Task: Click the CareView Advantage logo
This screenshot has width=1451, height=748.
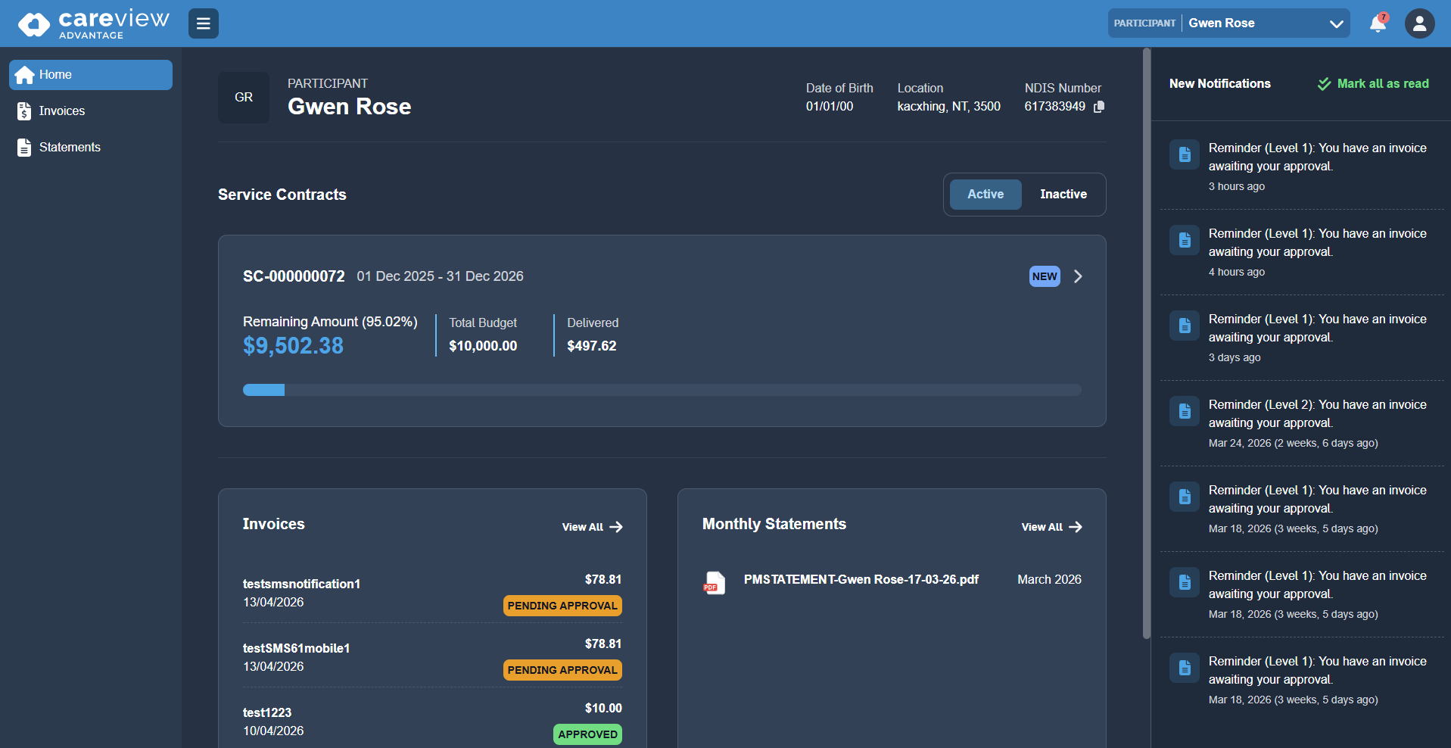Action: coord(93,23)
